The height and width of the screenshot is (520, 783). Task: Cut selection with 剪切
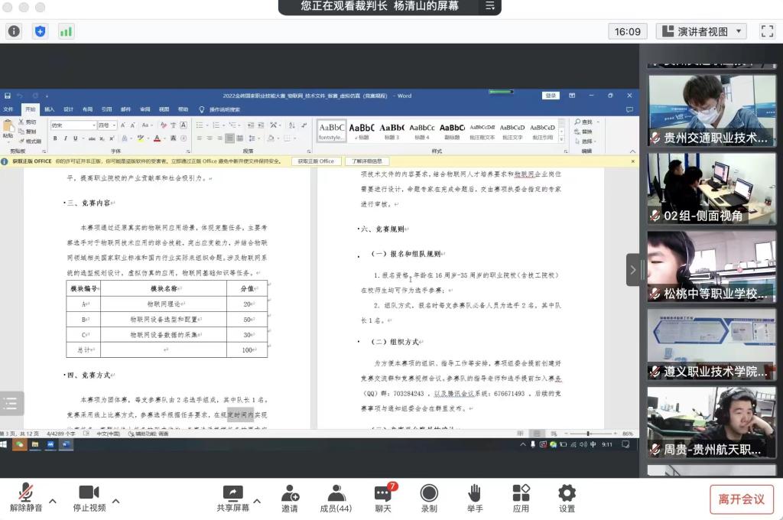[x=28, y=122]
